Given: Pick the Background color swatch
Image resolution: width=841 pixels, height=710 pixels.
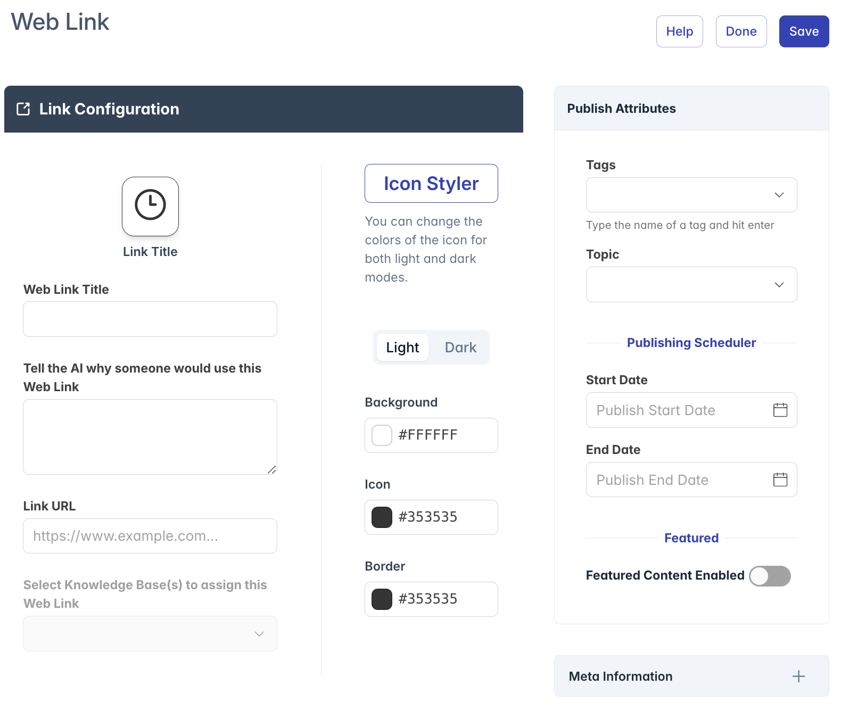Looking at the screenshot, I should pos(382,435).
